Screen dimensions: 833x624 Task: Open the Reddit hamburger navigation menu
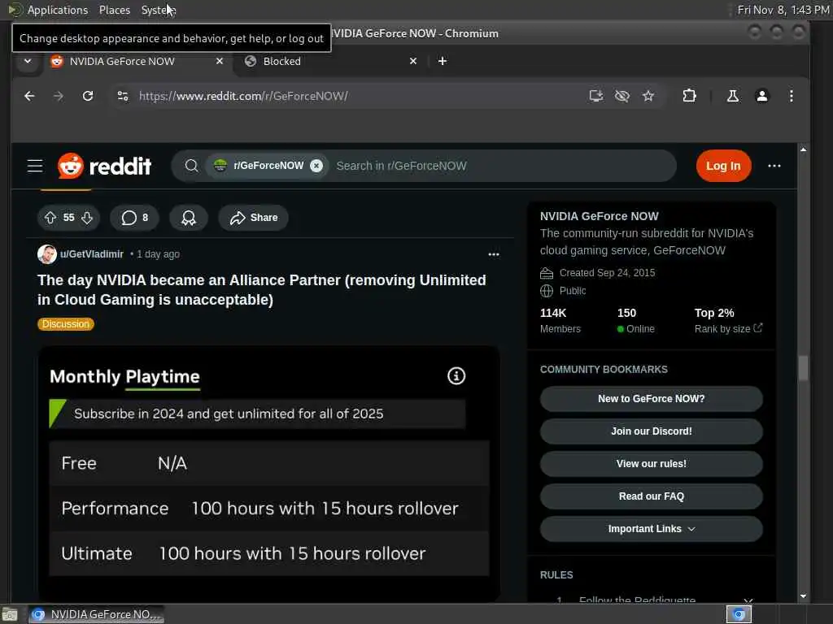tap(35, 166)
